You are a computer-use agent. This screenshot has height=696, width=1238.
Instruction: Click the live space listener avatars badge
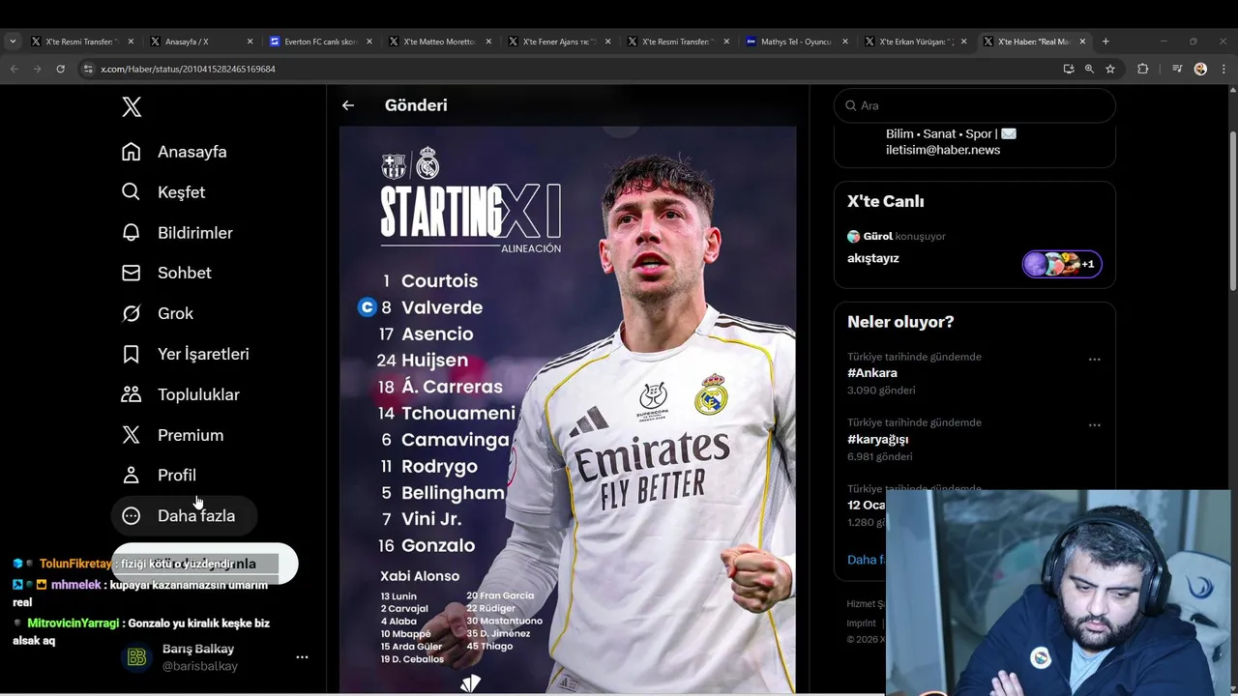(1062, 264)
